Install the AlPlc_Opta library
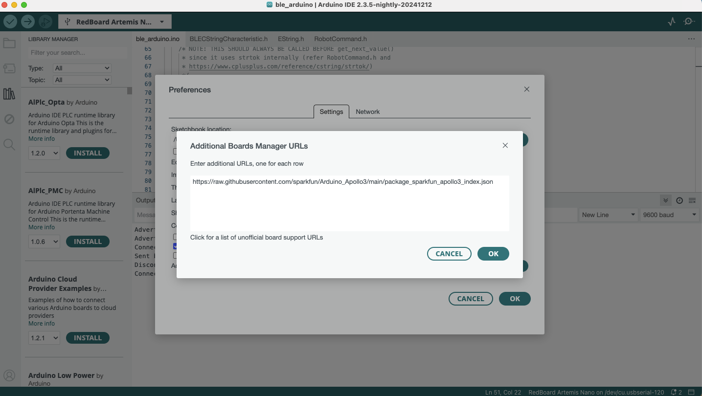 click(x=88, y=153)
